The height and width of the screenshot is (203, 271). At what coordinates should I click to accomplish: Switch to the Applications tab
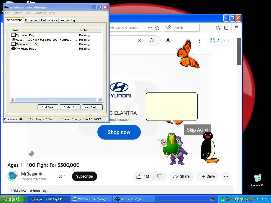pos(15,20)
